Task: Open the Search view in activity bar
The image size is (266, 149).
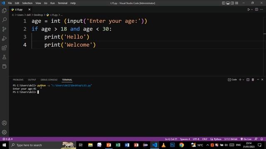Action: pyautogui.click(x=4, y=20)
